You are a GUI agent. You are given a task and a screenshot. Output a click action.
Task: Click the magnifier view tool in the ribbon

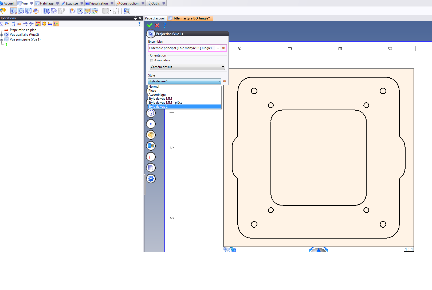(127, 11)
